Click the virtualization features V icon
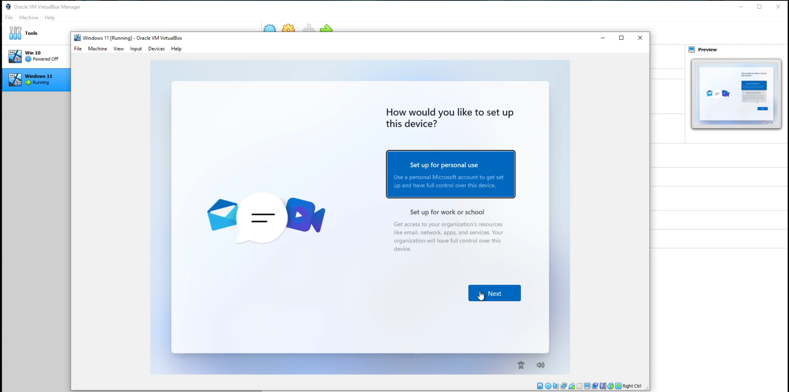The width and height of the screenshot is (789, 392). coord(603,386)
